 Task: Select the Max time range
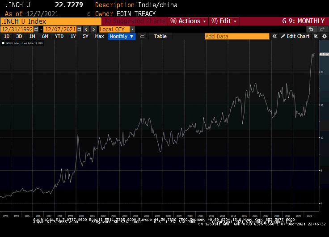coord(99,36)
